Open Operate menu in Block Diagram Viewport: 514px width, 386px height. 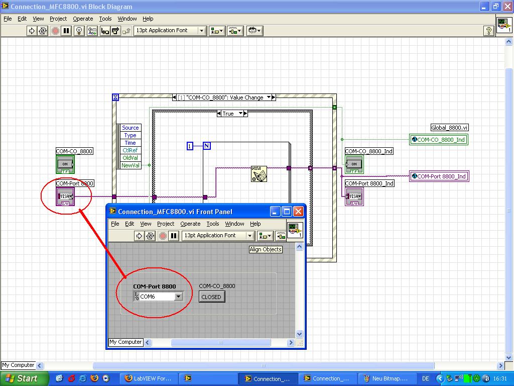83,19
